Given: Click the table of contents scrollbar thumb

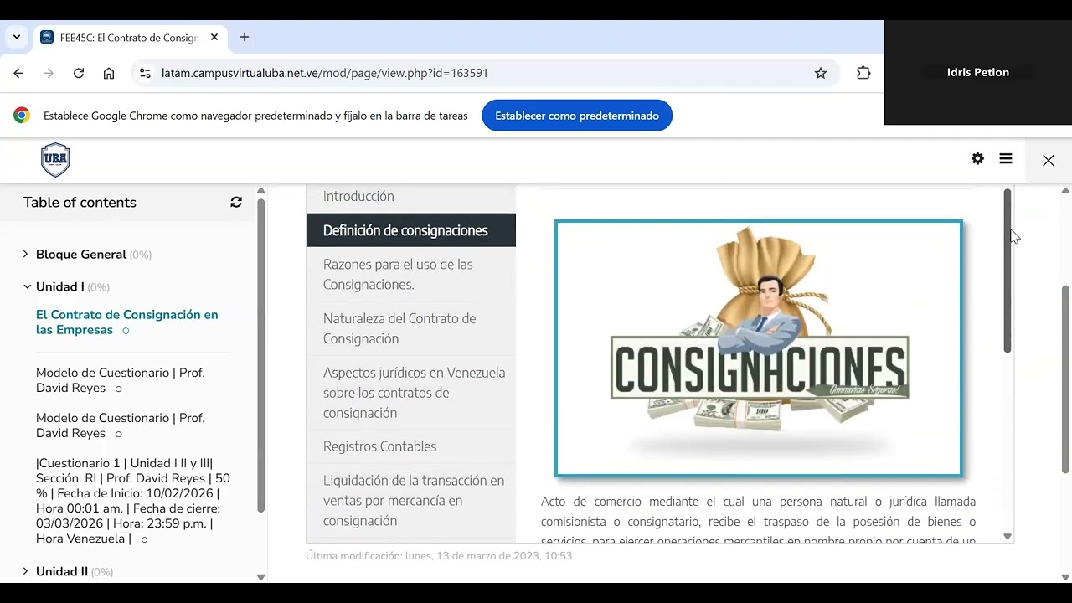Looking at the screenshot, I should (x=260, y=355).
